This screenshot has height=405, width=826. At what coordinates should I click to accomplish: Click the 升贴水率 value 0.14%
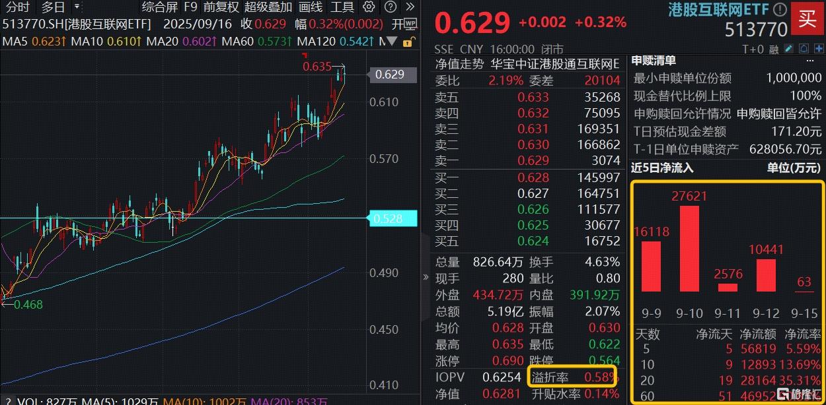click(x=603, y=394)
